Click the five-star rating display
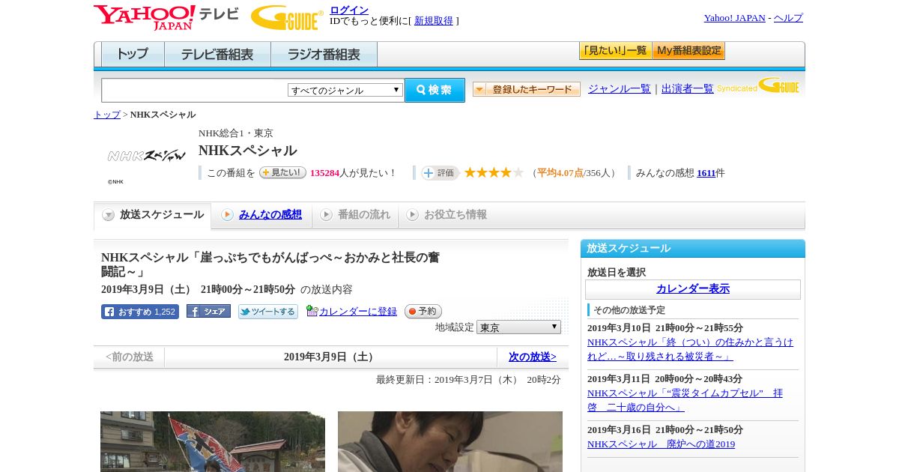The image size is (899, 472). pos(494,172)
